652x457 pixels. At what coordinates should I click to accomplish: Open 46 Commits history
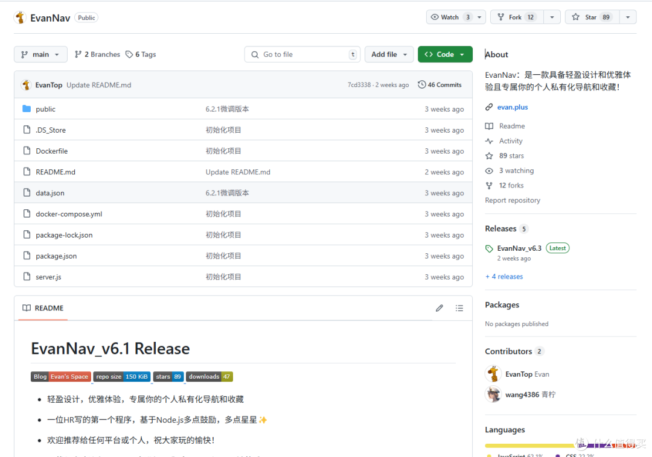point(440,84)
